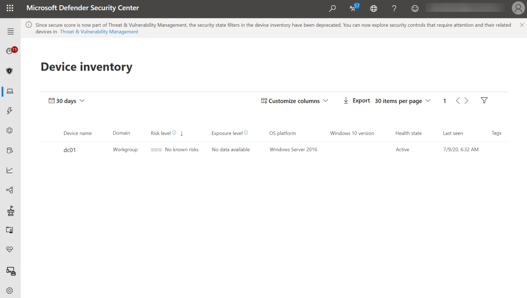
Task: Open the app launcher waffle icon
Action: [x=10, y=8]
